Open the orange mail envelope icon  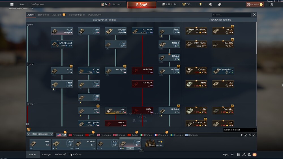[254, 154]
